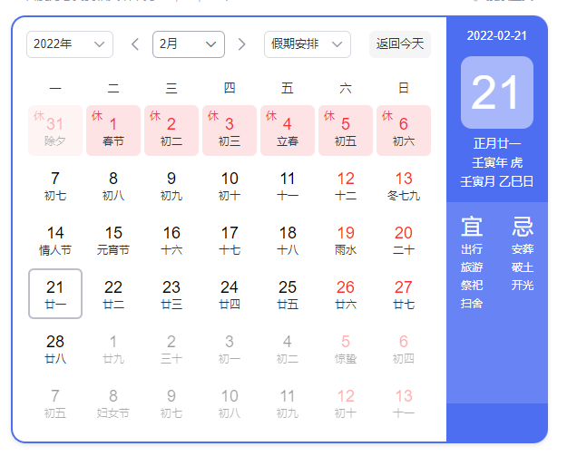Select Sunday 13 冬七九
The image size is (577, 456).
[404, 185]
